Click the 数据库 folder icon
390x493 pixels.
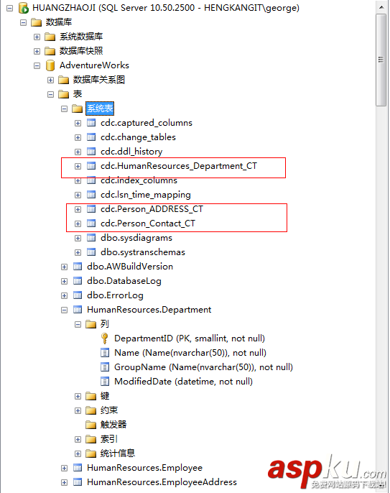pos(36,22)
